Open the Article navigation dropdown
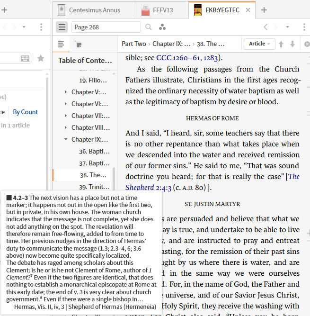The width and height of the screenshot is (310, 316). [x=259, y=44]
